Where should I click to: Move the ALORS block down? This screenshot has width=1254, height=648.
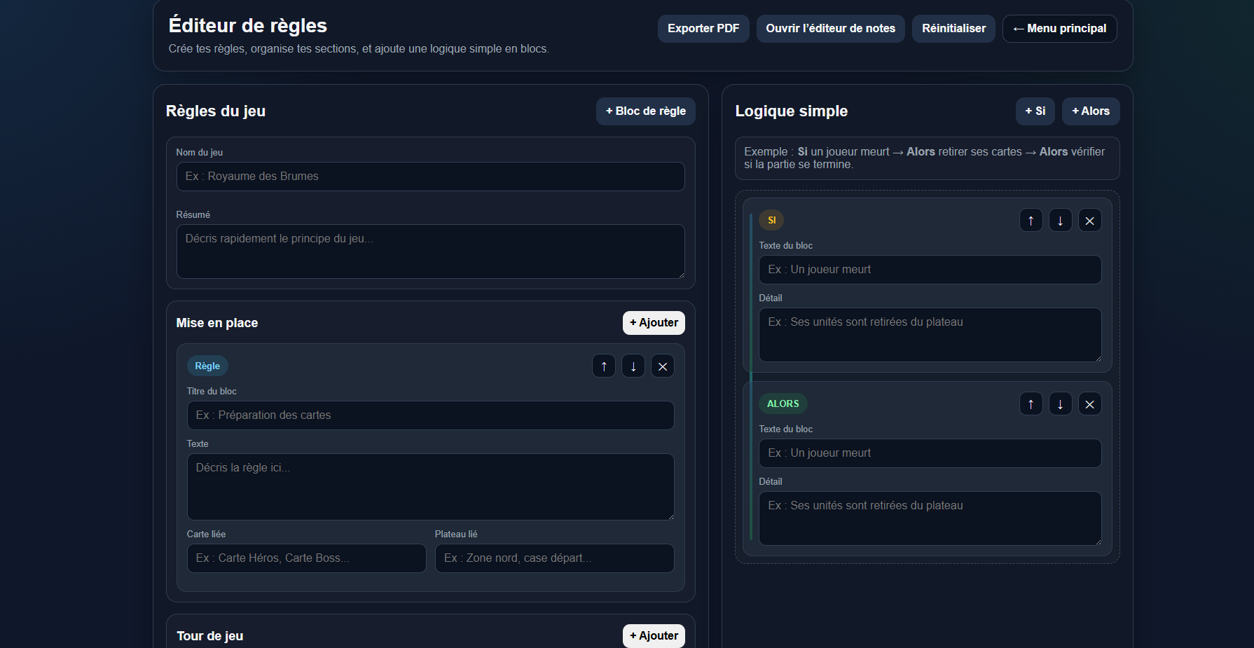1061,404
